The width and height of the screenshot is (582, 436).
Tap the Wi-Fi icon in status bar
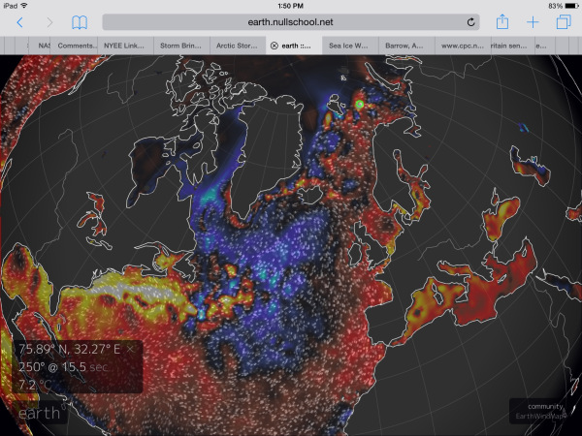(24, 6)
